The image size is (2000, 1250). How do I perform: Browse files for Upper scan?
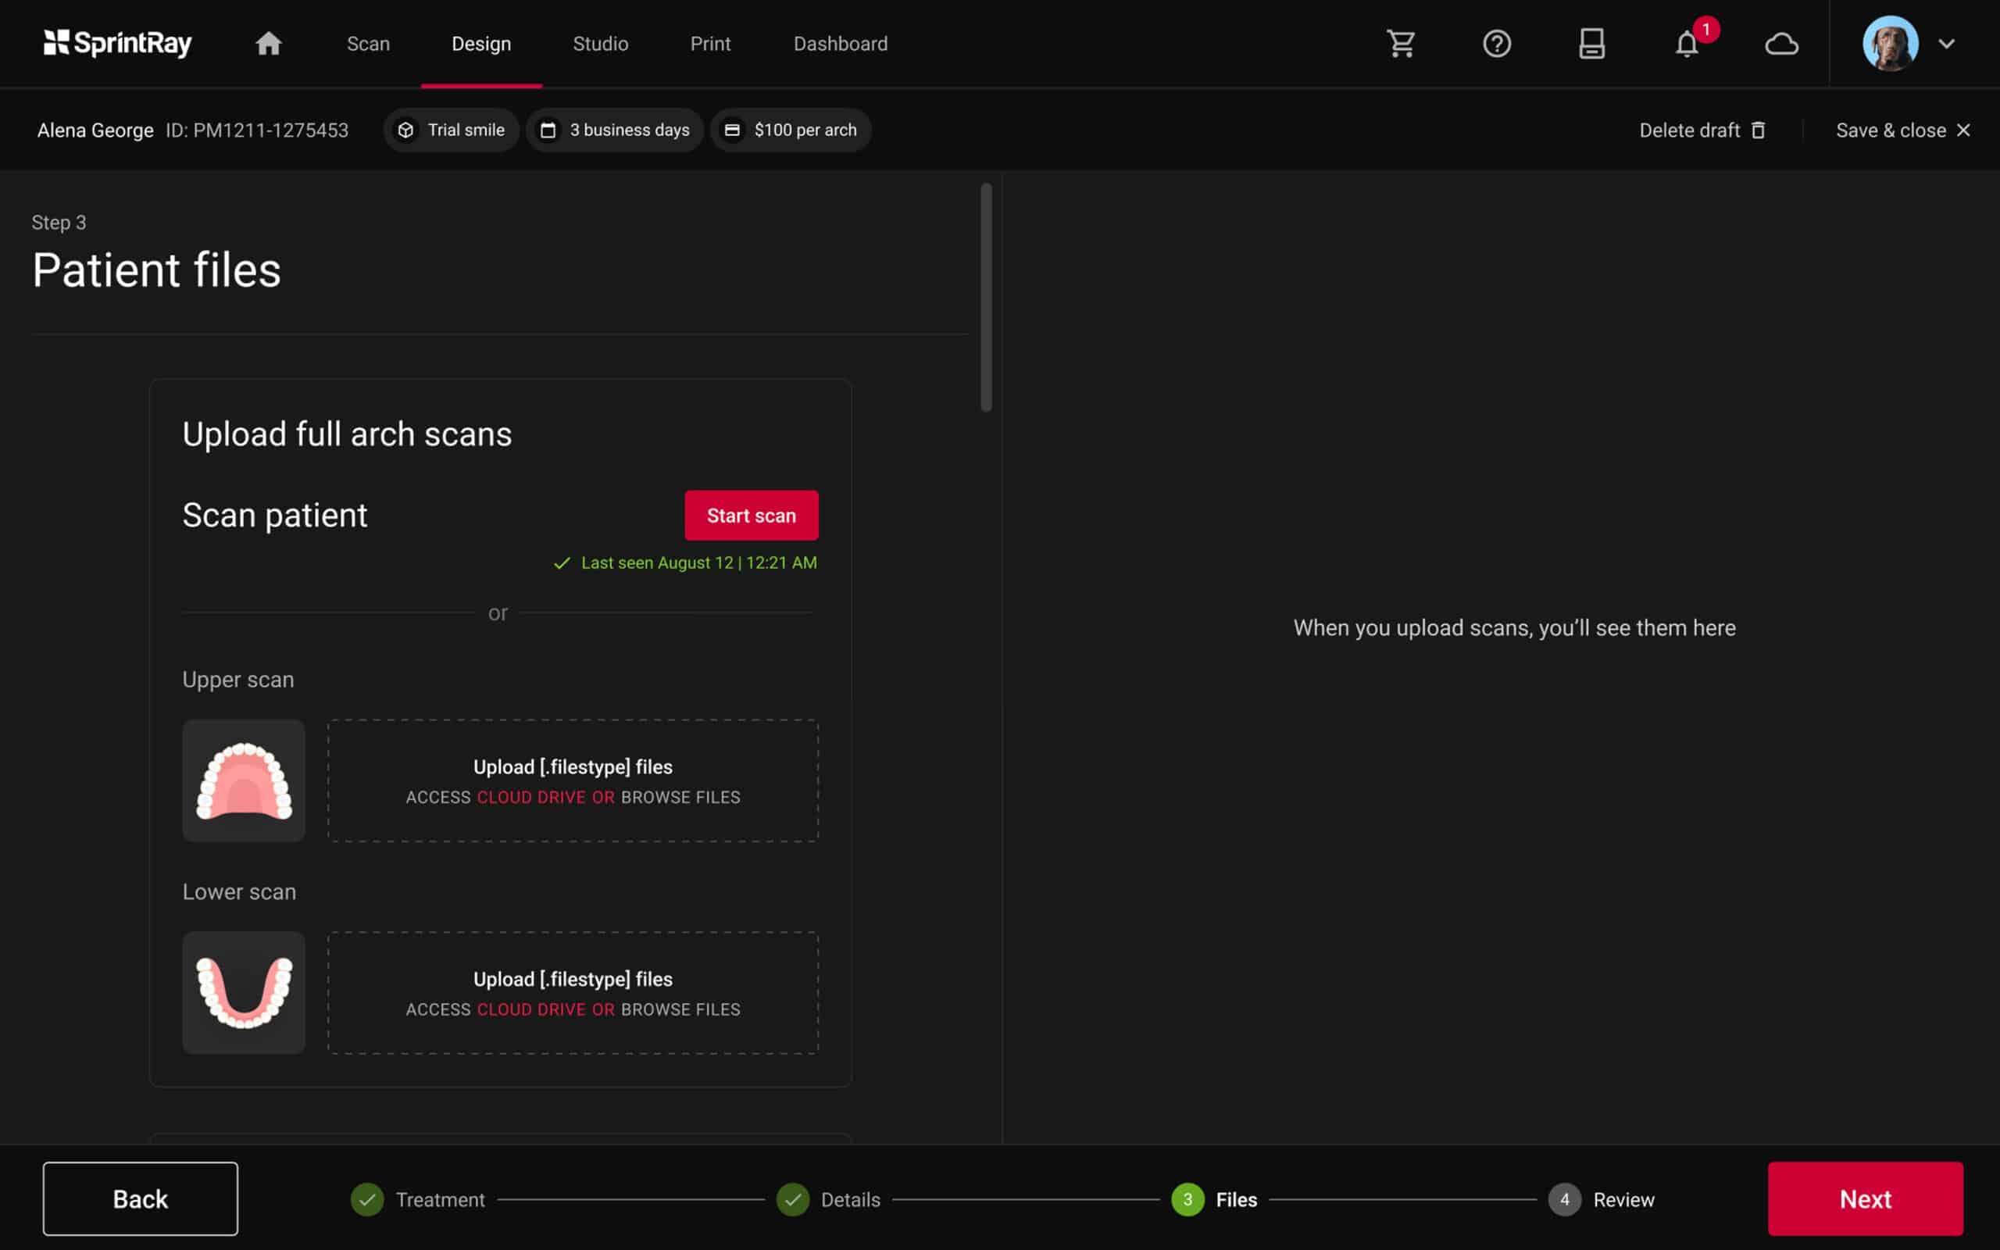click(680, 797)
